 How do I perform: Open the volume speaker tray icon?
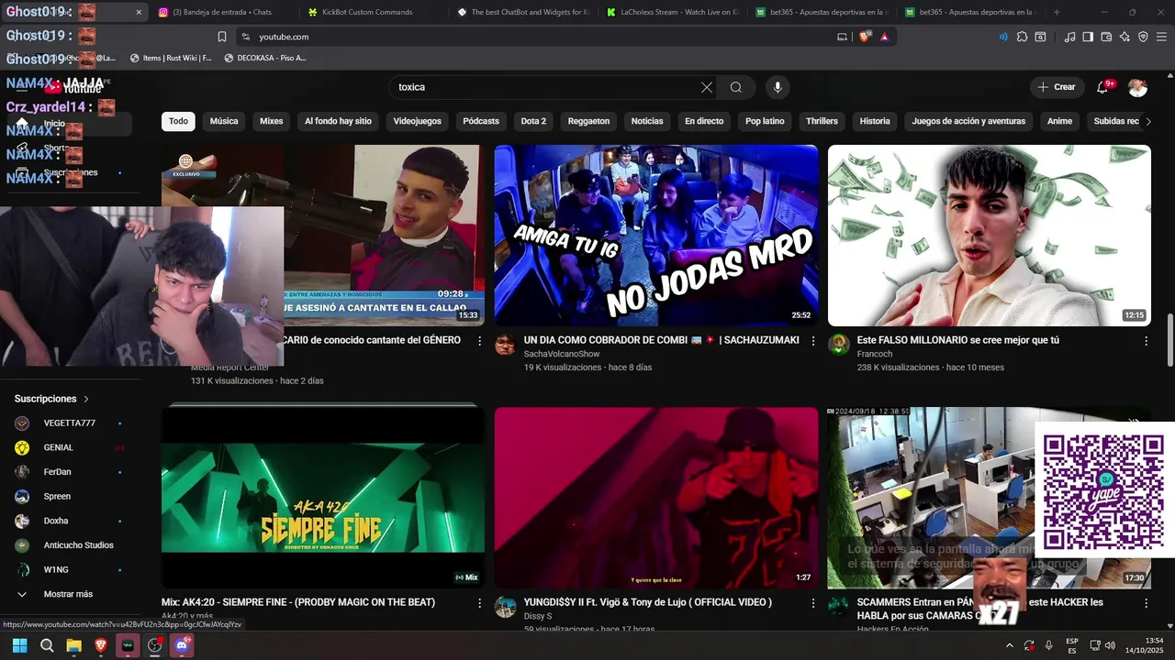click(1109, 645)
